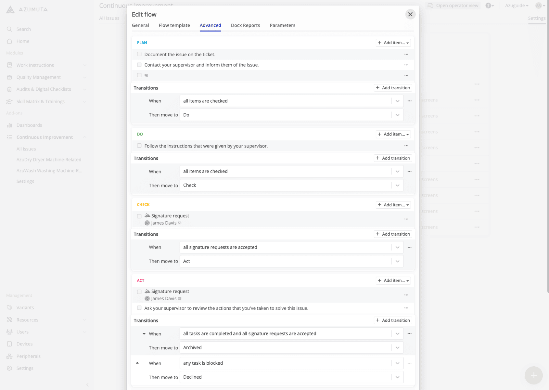Click ellipsis for Plan transition row
This screenshot has width=549, height=390.
[x=409, y=101]
